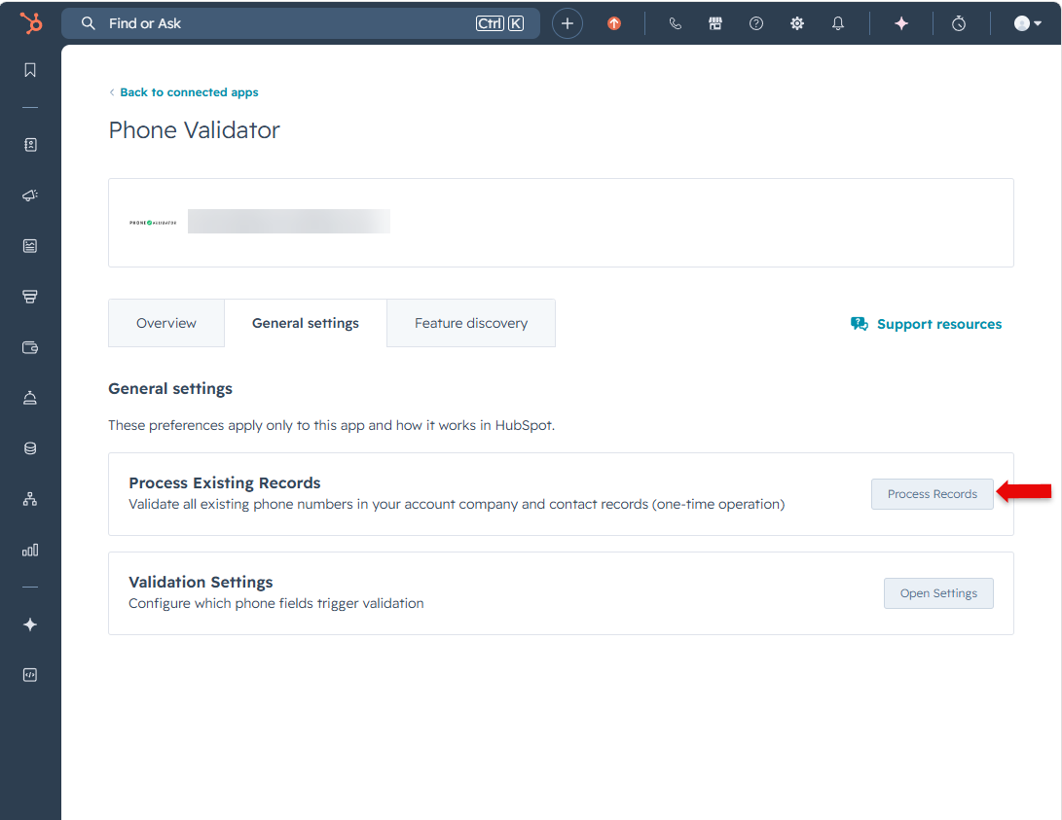The width and height of the screenshot is (1062, 820).
Task: Open the Commerce wallet sidebar icon
Action: [30, 347]
